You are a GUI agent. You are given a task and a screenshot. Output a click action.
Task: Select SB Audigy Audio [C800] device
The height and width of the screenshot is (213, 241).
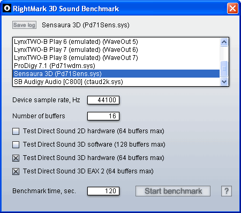coord(116,82)
